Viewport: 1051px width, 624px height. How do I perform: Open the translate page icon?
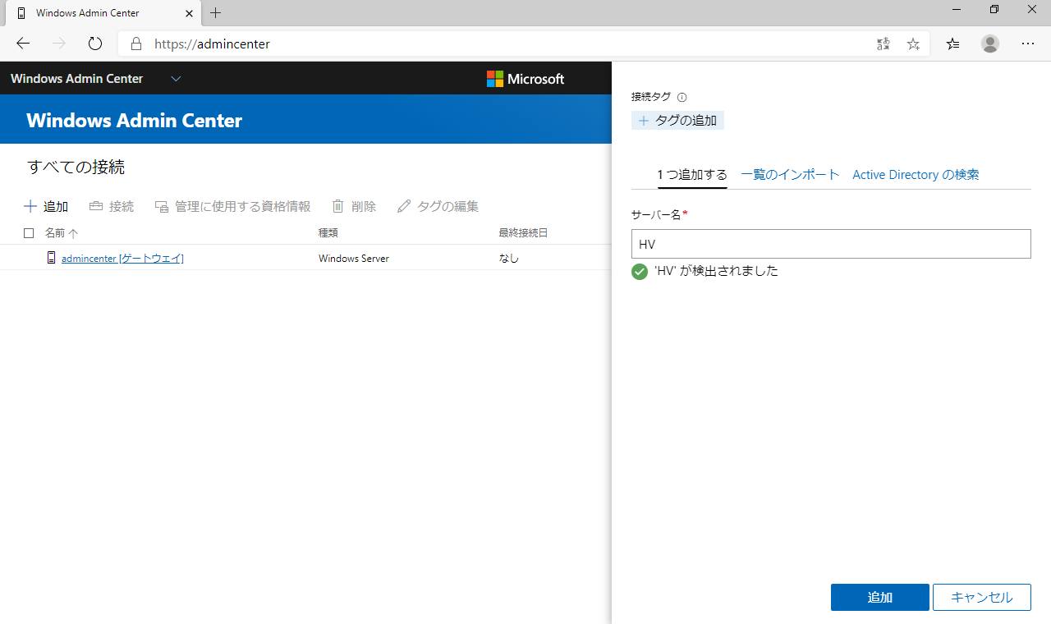pyautogui.click(x=883, y=44)
